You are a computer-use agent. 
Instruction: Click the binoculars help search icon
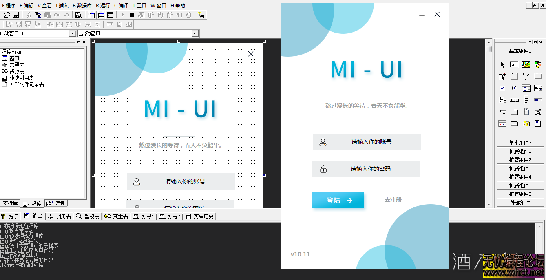pyautogui.click(x=201, y=15)
